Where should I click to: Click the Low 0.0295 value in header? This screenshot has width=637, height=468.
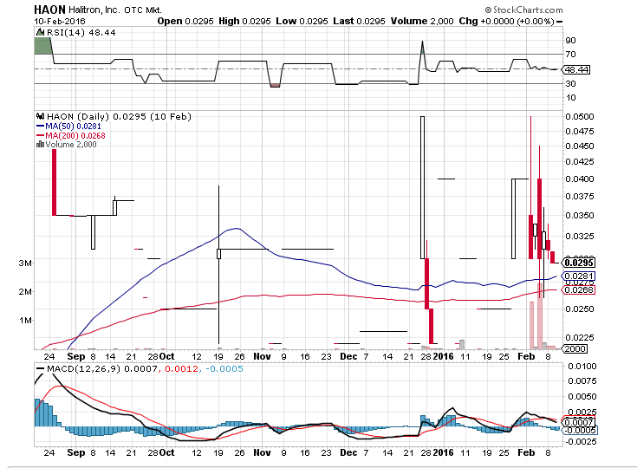[x=302, y=21]
